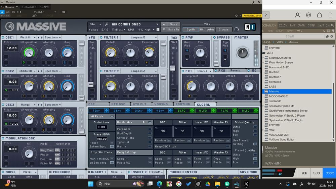Open the Browser view
The height and width of the screenshot is (189, 336).
click(224, 29)
